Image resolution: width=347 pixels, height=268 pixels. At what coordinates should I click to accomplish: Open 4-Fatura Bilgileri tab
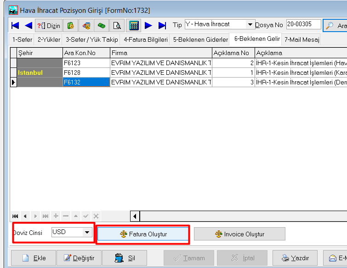(x=146, y=39)
